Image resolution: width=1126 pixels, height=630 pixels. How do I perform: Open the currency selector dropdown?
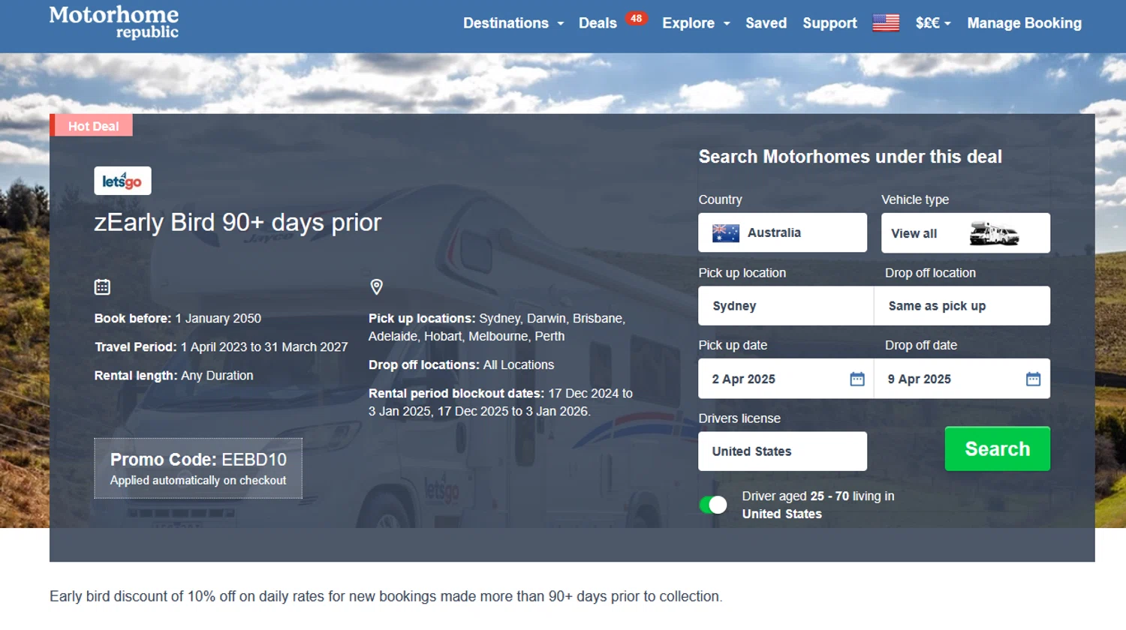[x=933, y=23]
